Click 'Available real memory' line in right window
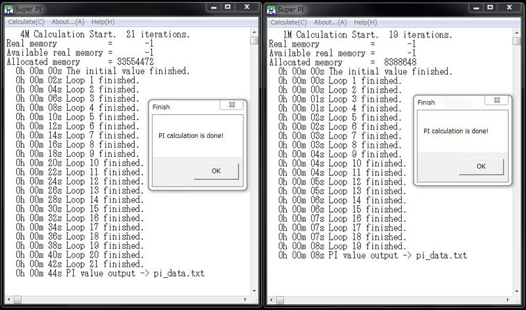The height and width of the screenshot is (310, 526). pos(343,53)
